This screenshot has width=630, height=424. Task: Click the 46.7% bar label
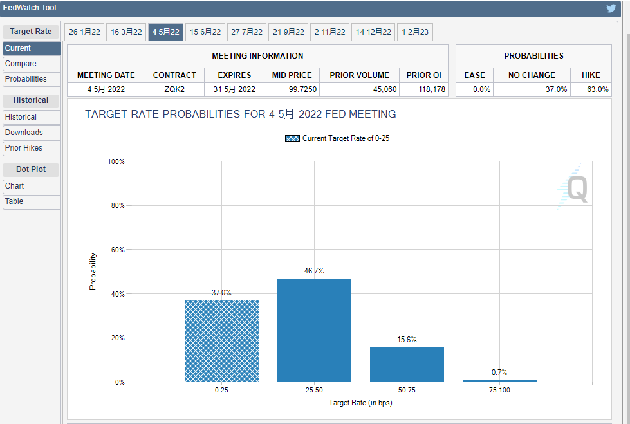[314, 271]
